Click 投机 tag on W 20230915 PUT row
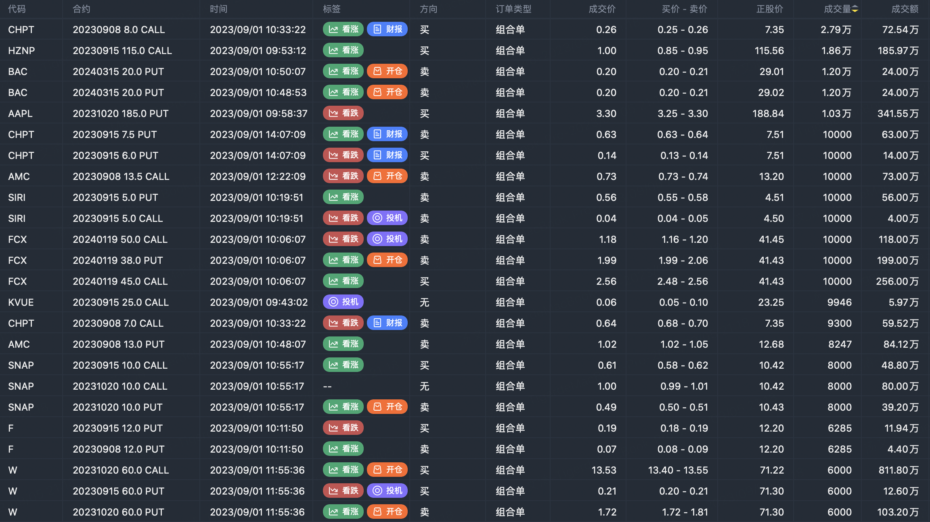Image resolution: width=930 pixels, height=522 pixels. coord(387,491)
